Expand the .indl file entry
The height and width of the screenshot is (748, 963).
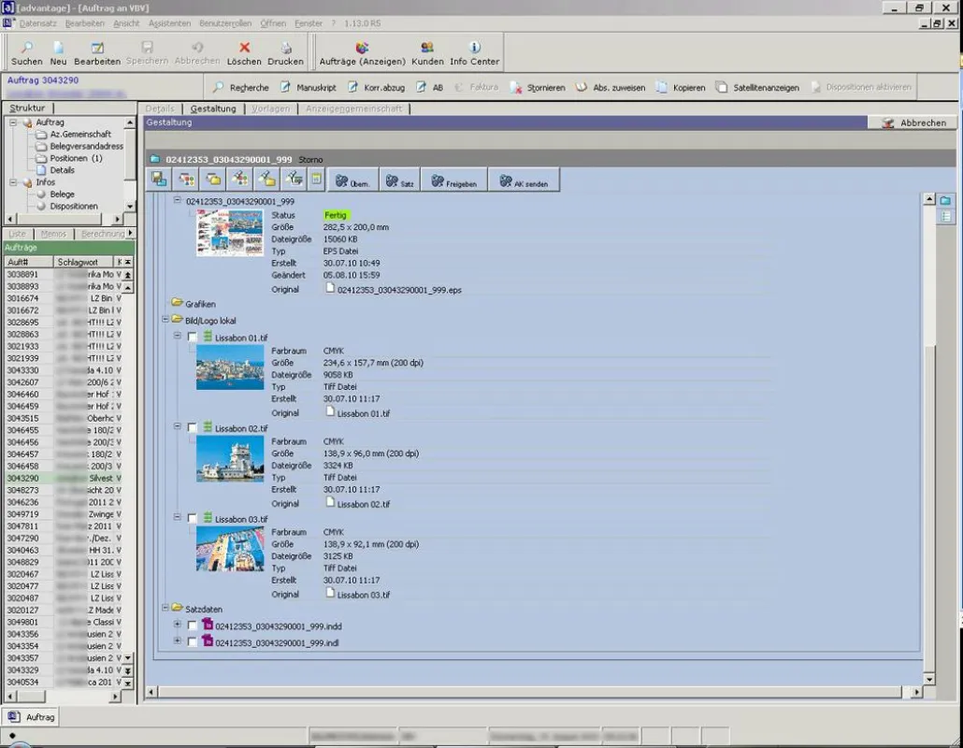178,641
